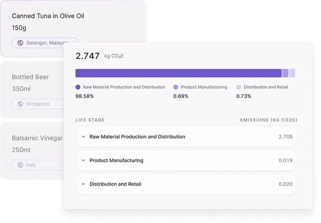321x223 pixels.
Task: Click the Product Manufacturing legend label
Action: click(204, 87)
